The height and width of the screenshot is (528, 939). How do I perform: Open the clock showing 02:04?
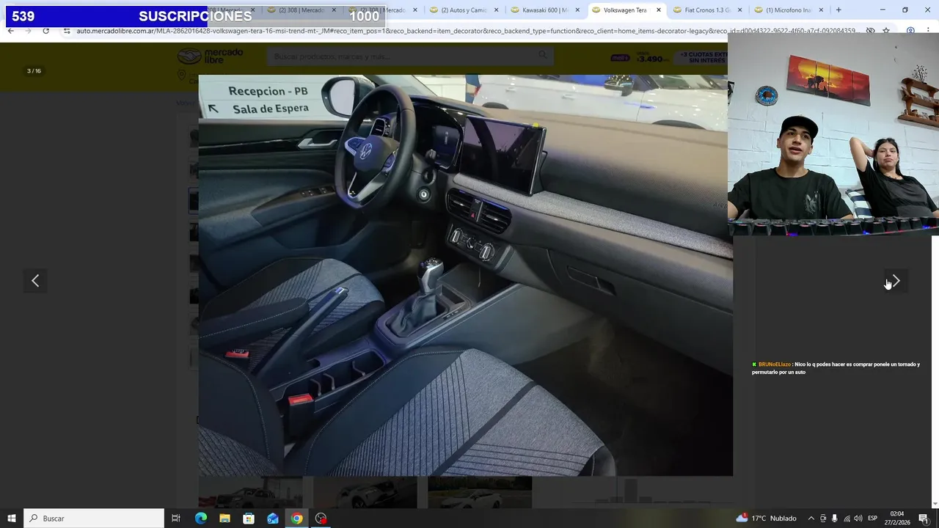tap(897, 518)
